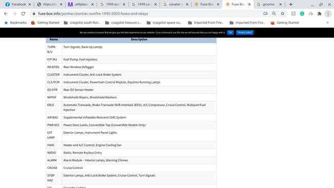334x188 pixels.
Task: Click the screen cast icon in address bar
Action: pyautogui.click(x=266, y=14)
